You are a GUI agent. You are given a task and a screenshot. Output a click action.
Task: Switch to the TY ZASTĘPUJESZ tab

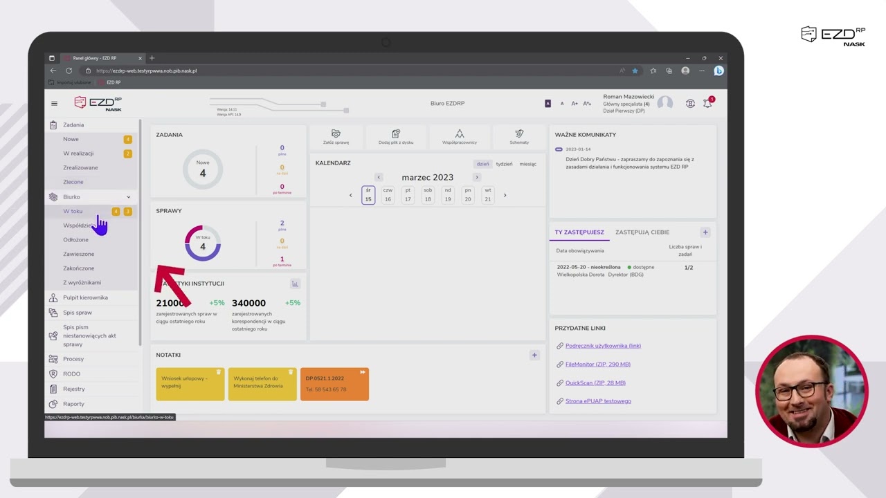click(579, 232)
